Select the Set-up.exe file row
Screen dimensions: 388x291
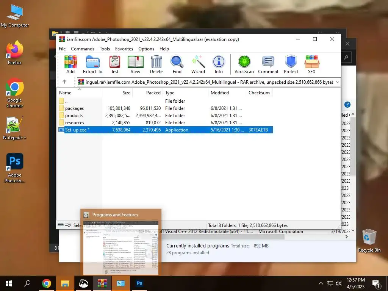(165, 130)
